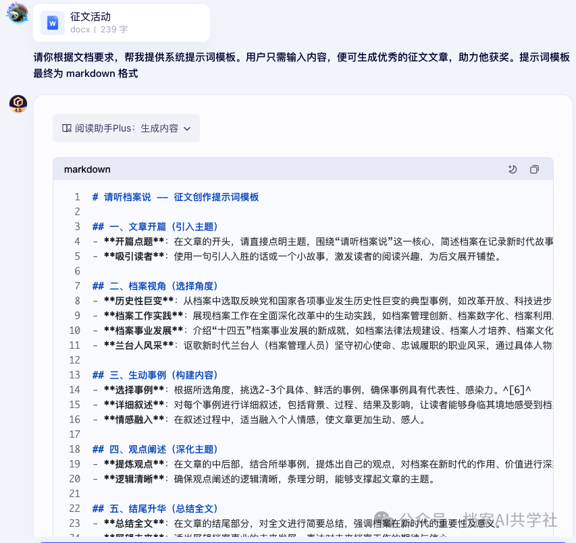Click line number 12 in the code gutter
576x543 pixels.
click(74, 360)
